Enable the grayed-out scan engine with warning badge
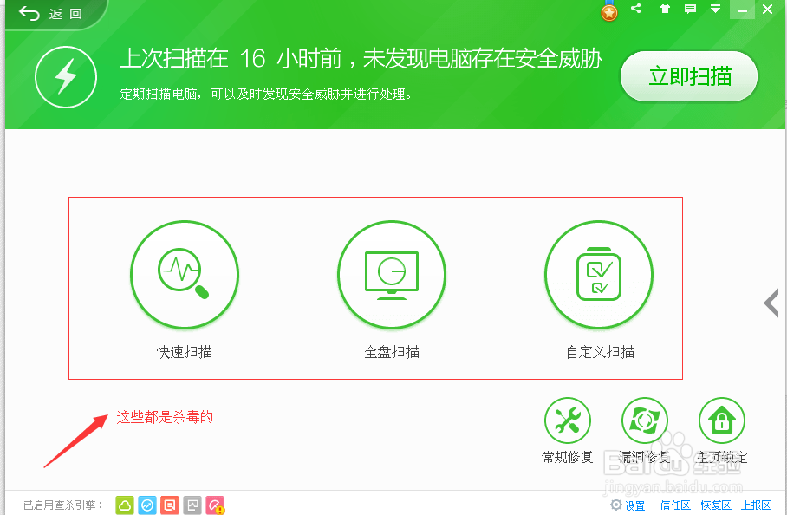 coord(214,503)
